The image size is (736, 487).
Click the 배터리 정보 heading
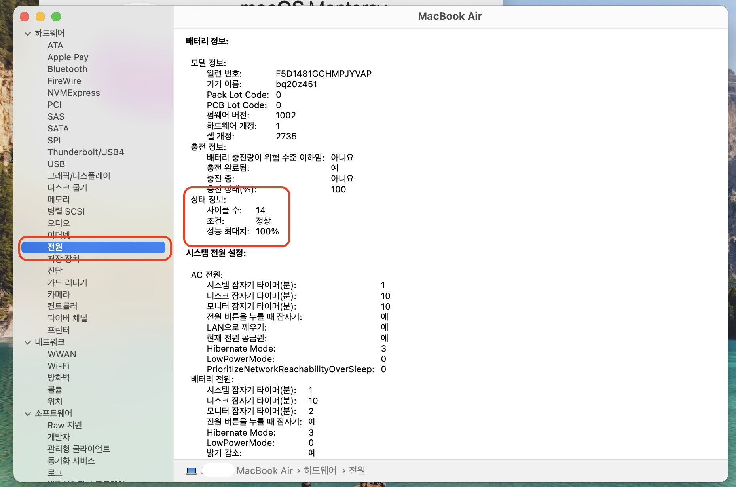(x=207, y=41)
